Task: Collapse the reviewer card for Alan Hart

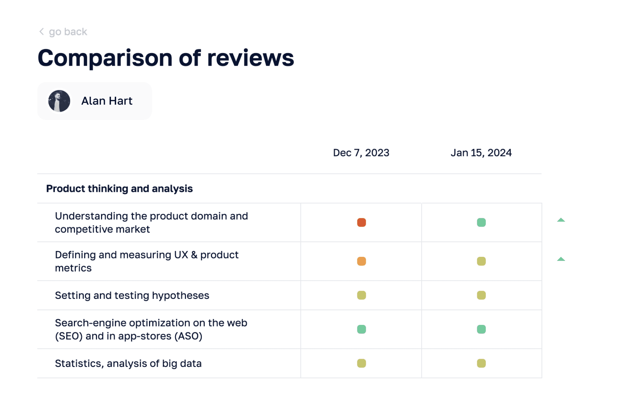Action: (94, 101)
